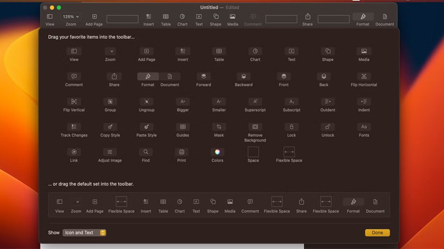The width and height of the screenshot is (444, 249).
Task: Select the Remove Background icon
Action: pos(255,127)
